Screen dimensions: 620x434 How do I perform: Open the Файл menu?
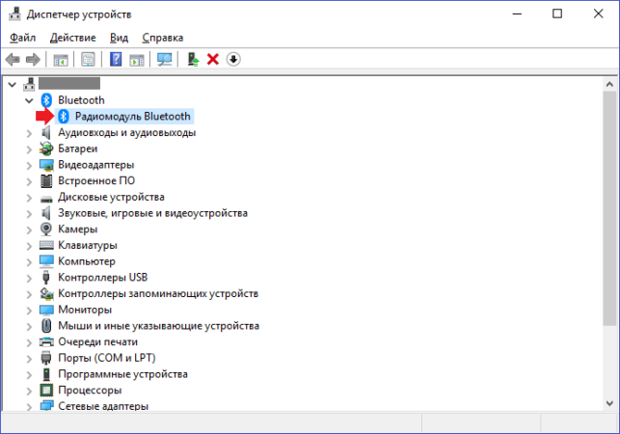pos(22,38)
